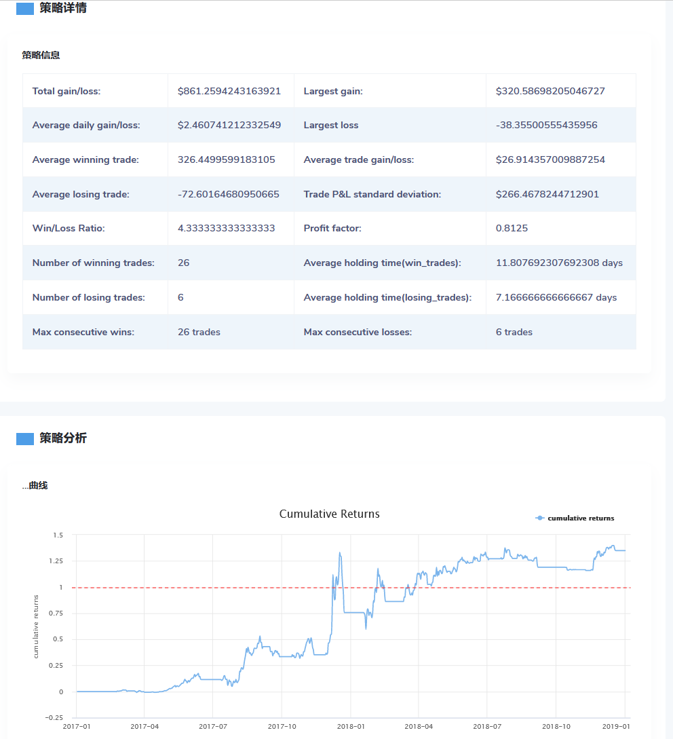Select the 策略信息 section title
Image resolution: width=673 pixels, height=739 pixels.
point(41,55)
